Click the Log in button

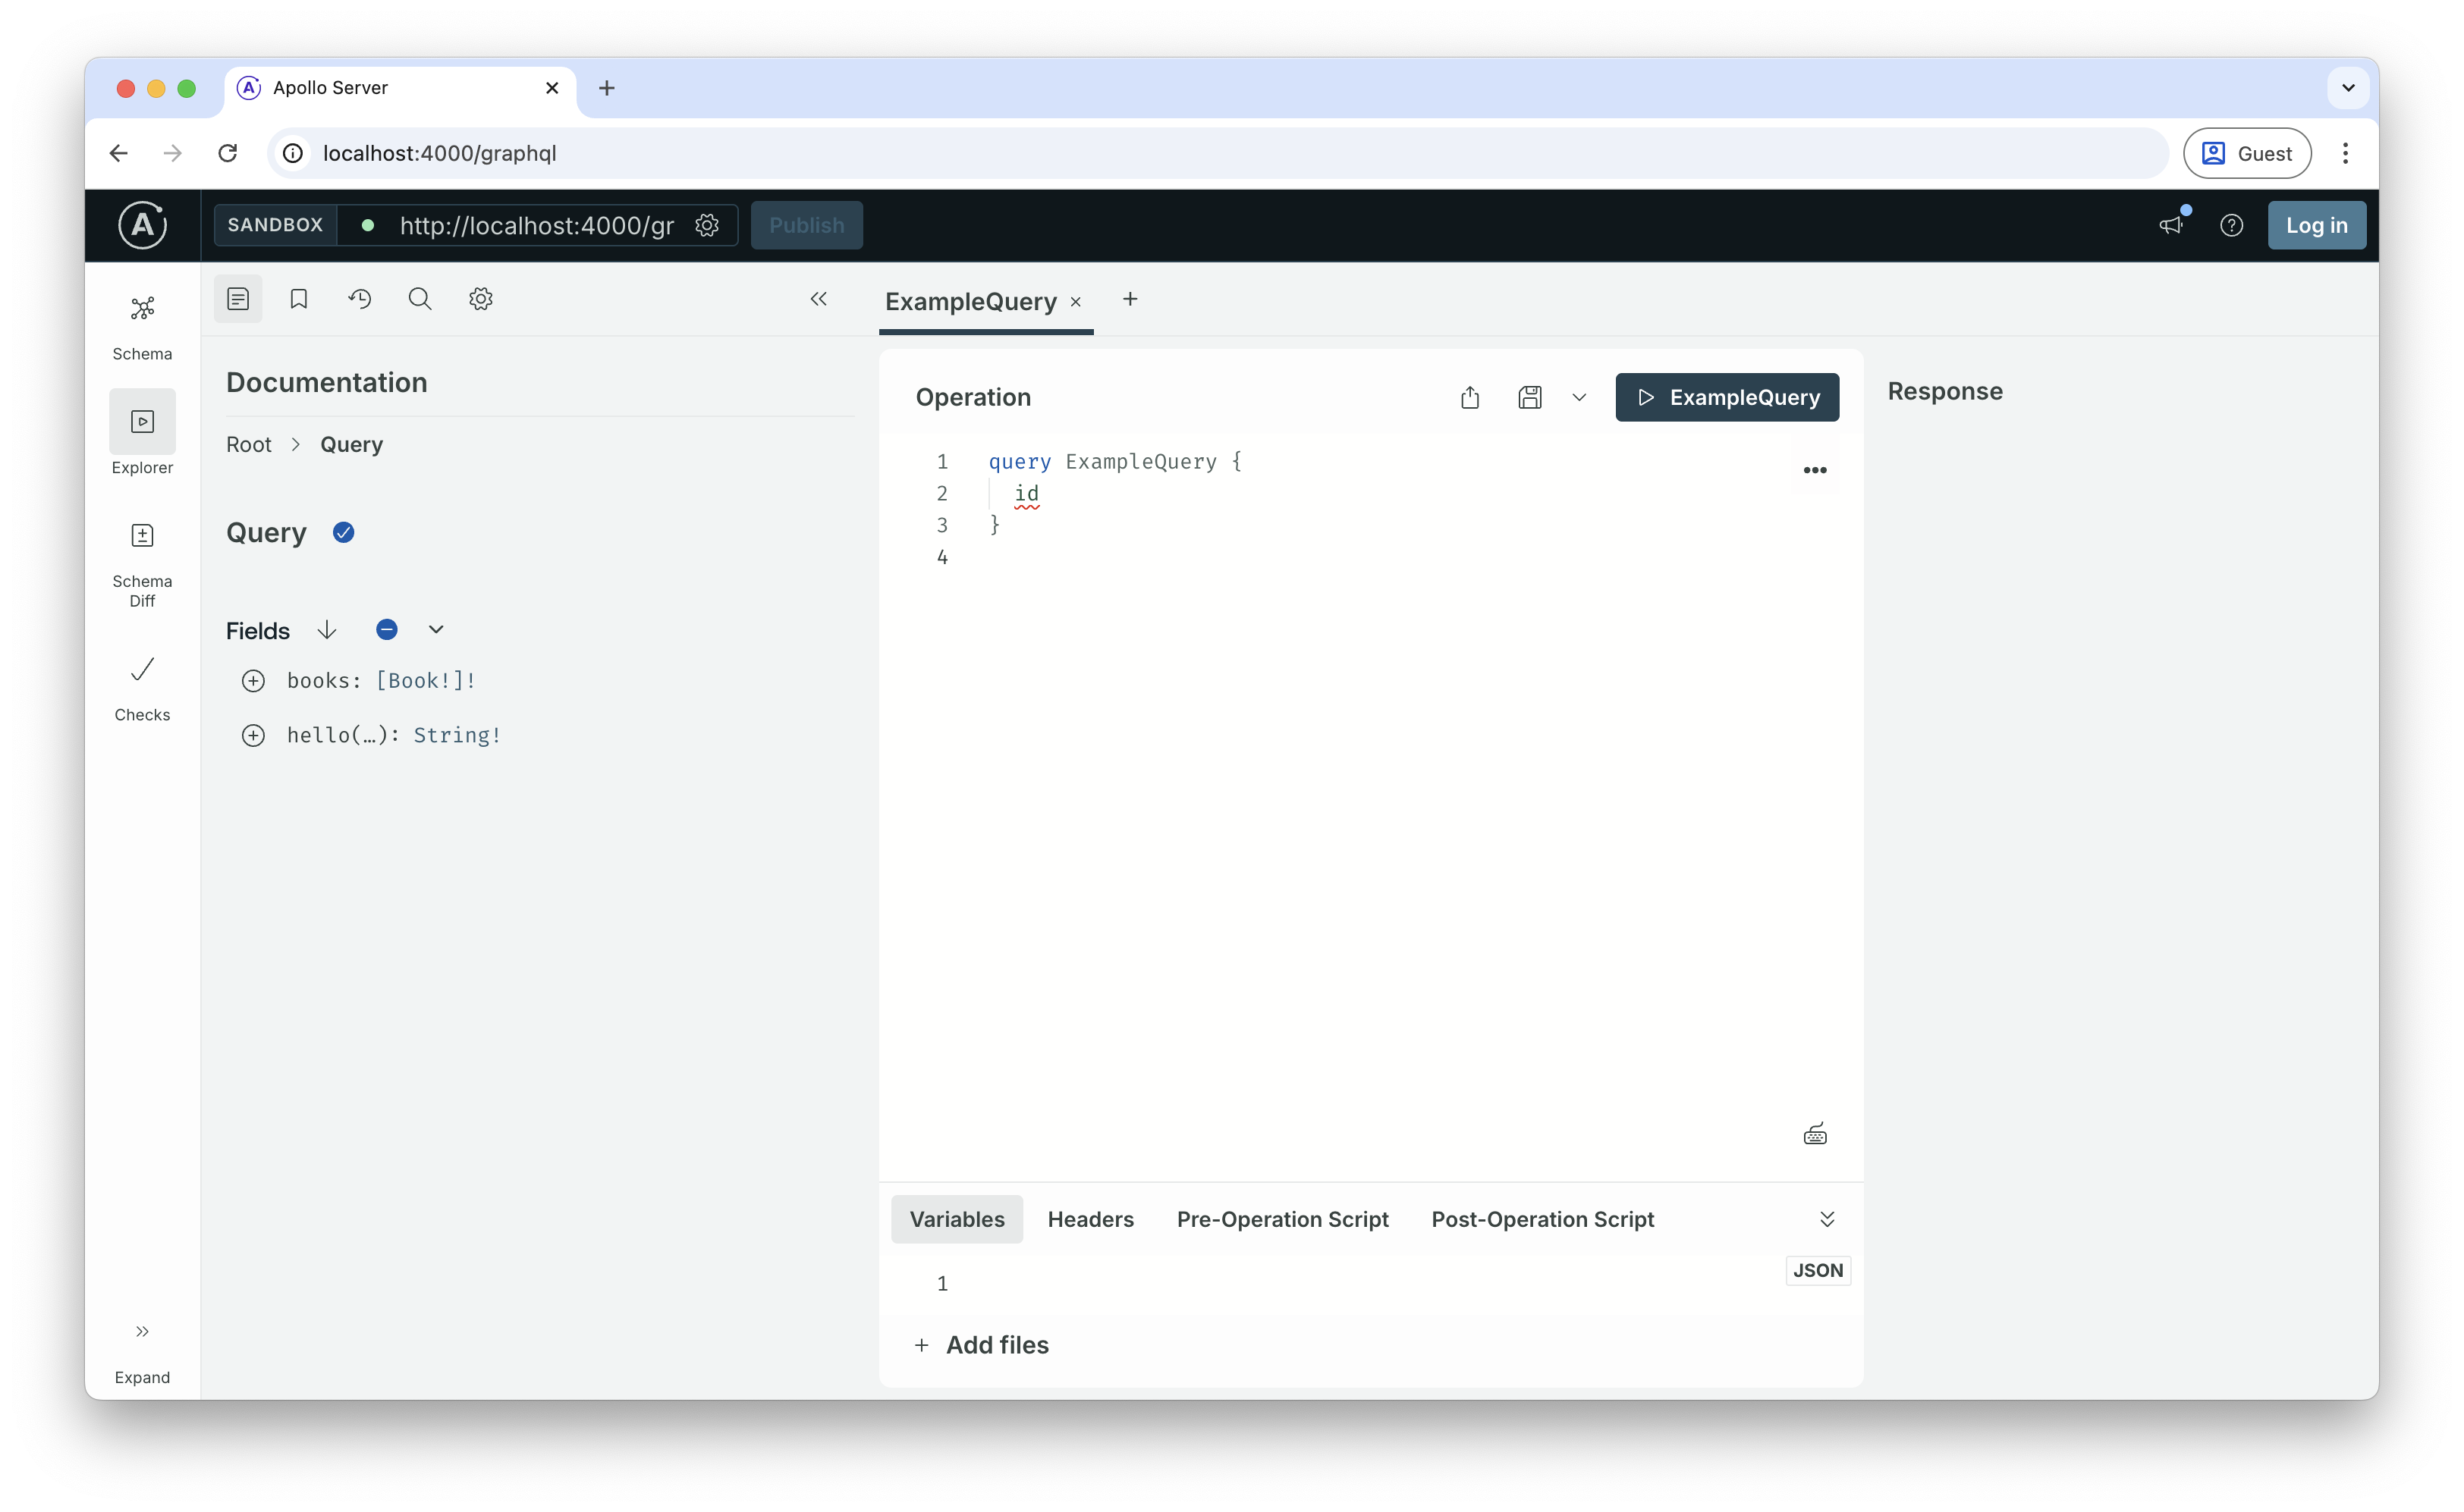pyautogui.click(x=2316, y=225)
